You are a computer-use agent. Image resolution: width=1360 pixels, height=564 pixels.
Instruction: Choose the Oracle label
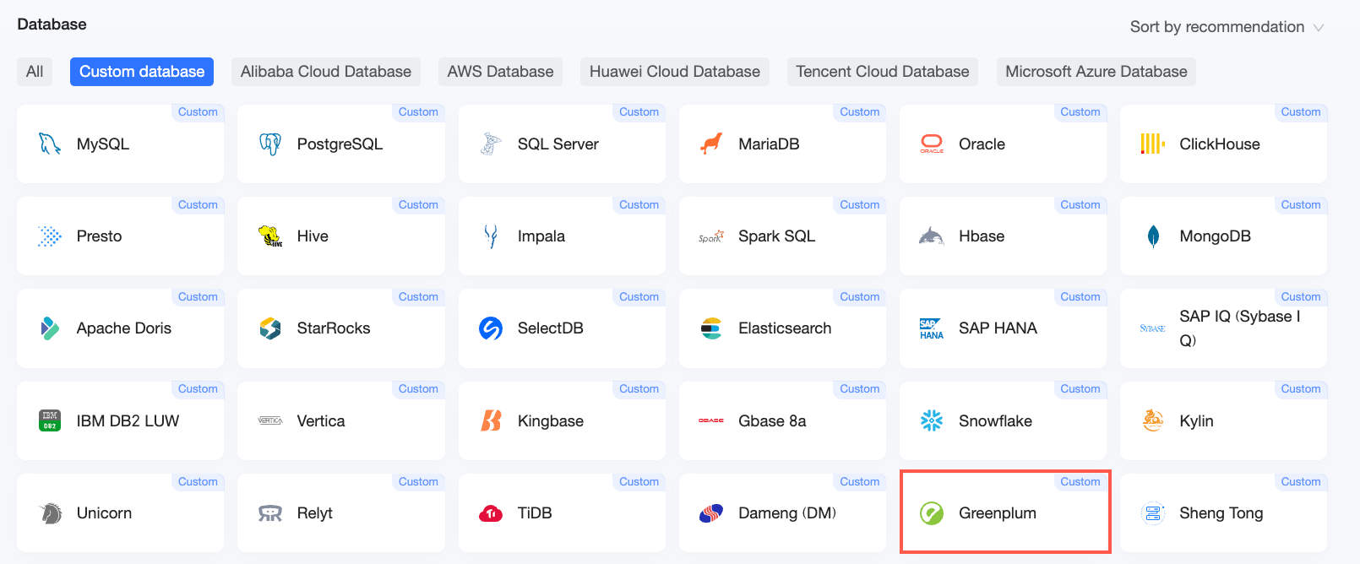point(982,144)
